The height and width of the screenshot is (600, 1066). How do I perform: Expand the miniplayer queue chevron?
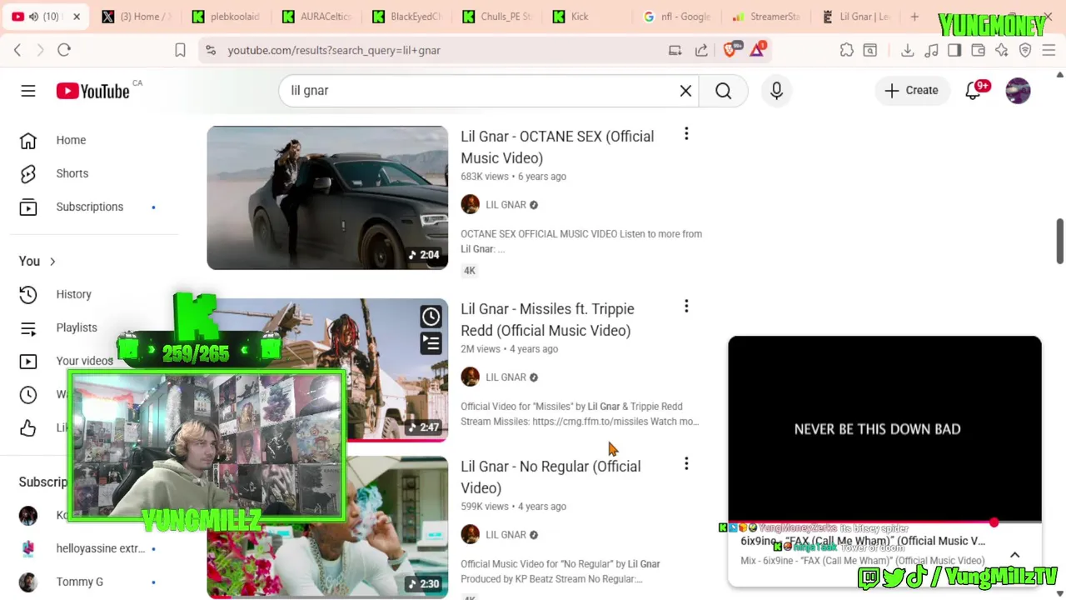click(1014, 555)
